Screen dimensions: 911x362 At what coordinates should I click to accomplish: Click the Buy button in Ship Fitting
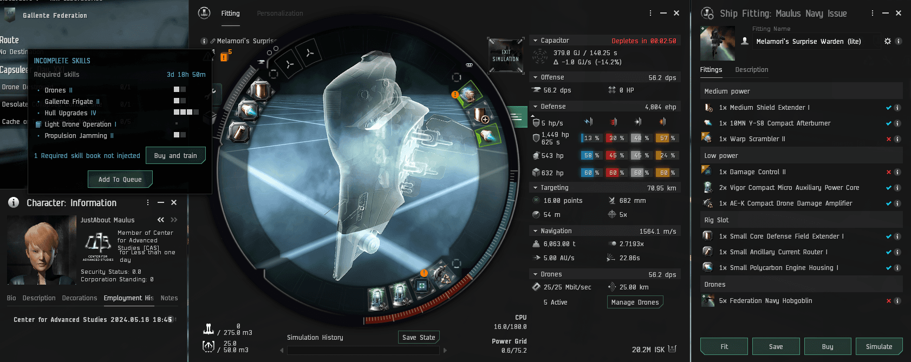pos(828,347)
